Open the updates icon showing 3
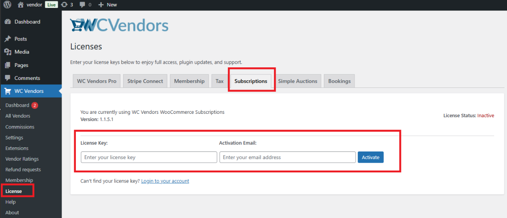Viewport: 507px width, 218px height. [x=64, y=5]
